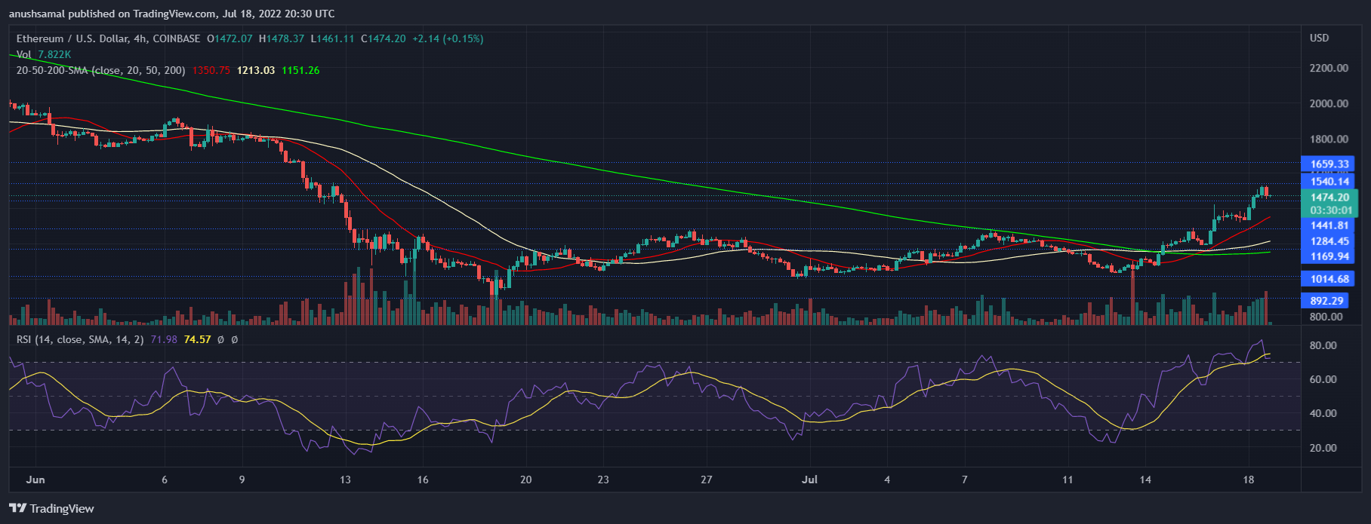Click the TradingView logo at bottom left
The height and width of the screenshot is (524, 1371).
51,508
